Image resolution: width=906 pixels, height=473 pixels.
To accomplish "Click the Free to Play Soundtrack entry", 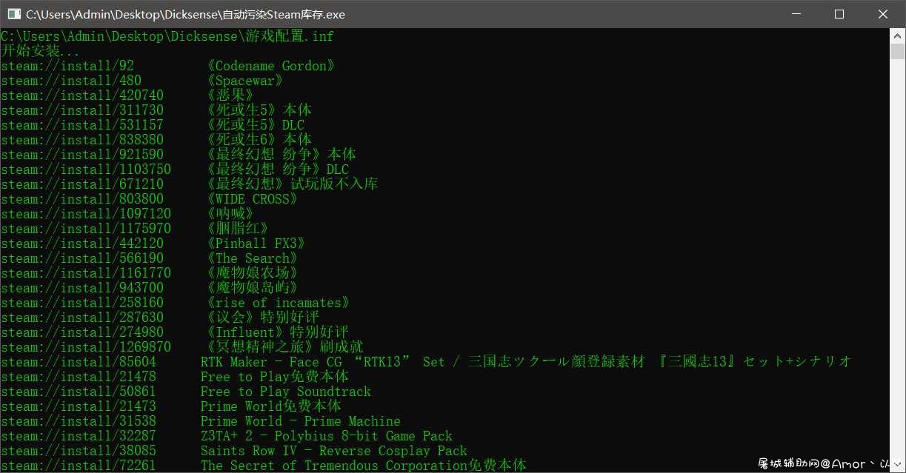I will point(286,392).
